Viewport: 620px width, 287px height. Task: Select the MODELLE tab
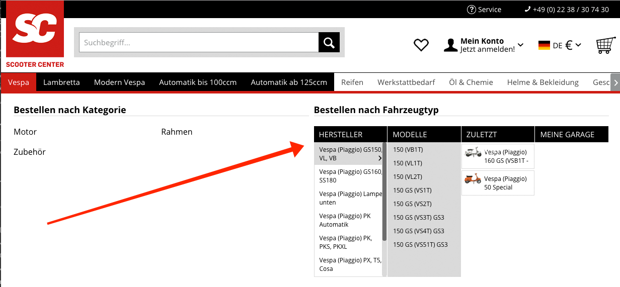pyautogui.click(x=424, y=135)
